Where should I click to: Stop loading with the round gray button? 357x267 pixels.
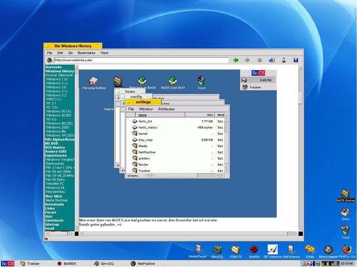click(x=259, y=60)
